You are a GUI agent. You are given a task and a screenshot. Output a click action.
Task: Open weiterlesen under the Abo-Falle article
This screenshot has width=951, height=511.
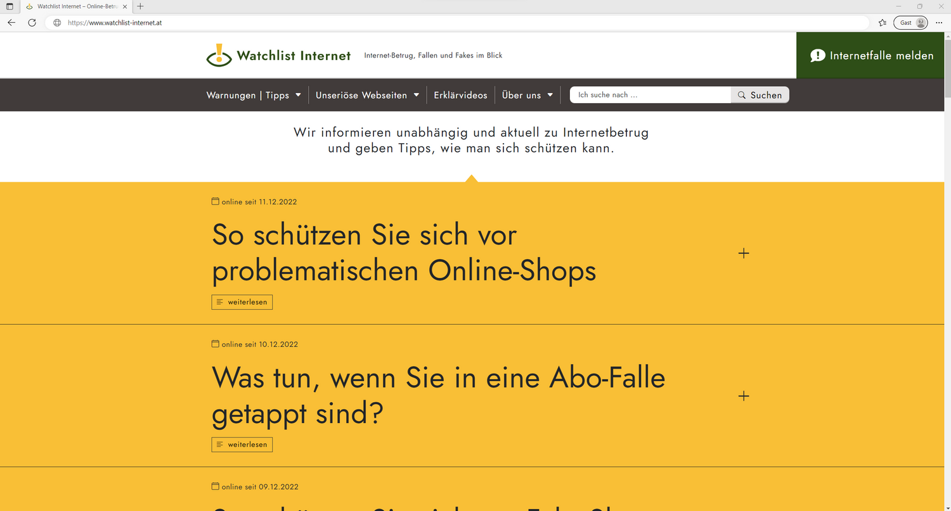point(242,445)
